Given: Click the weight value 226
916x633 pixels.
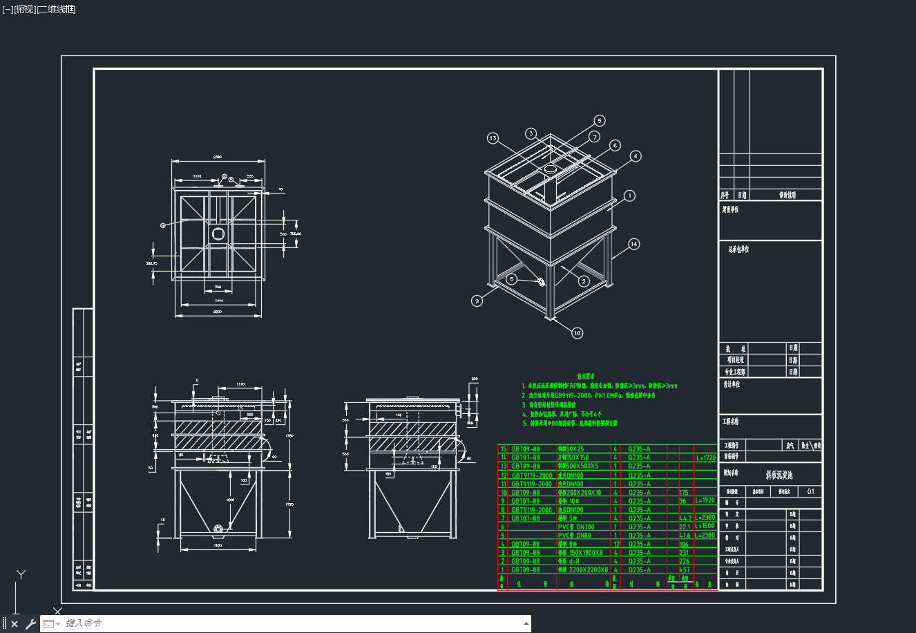Looking at the screenshot, I should [x=685, y=562].
